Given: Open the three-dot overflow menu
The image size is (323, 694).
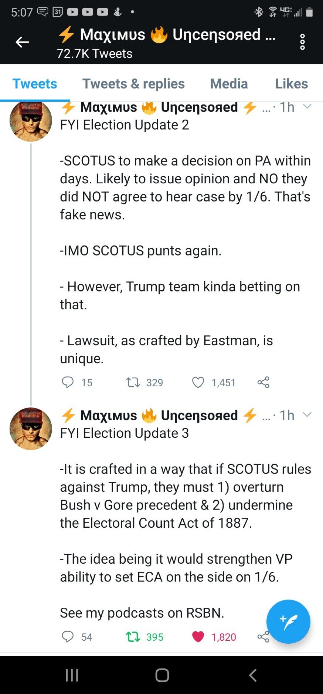Looking at the screenshot, I should coord(302,42).
